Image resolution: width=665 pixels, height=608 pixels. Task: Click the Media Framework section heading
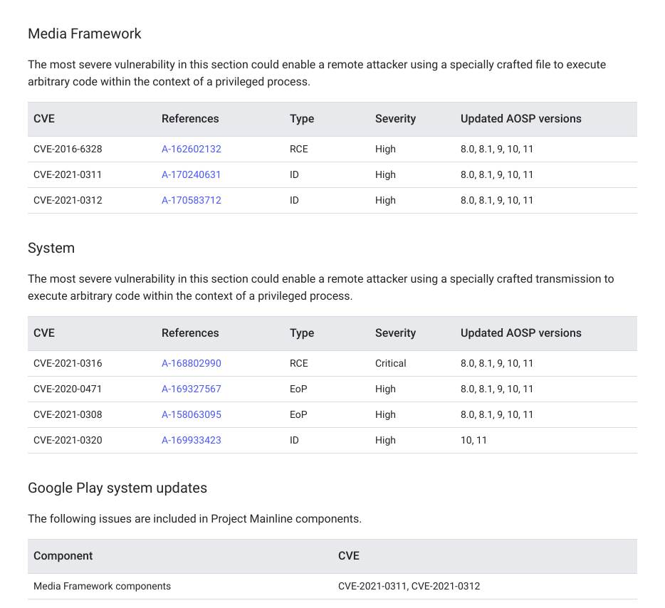pos(84,33)
